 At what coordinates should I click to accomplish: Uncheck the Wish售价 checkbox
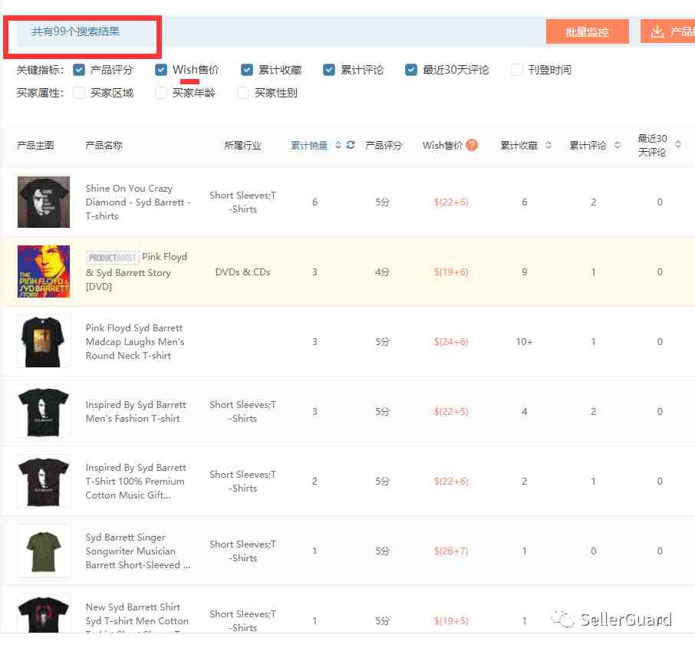161,70
